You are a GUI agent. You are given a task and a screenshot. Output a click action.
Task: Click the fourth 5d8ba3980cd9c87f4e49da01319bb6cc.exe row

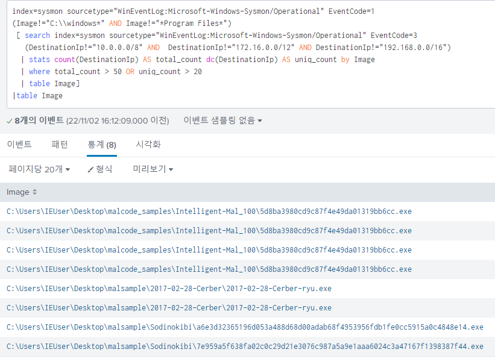point(247,269)
